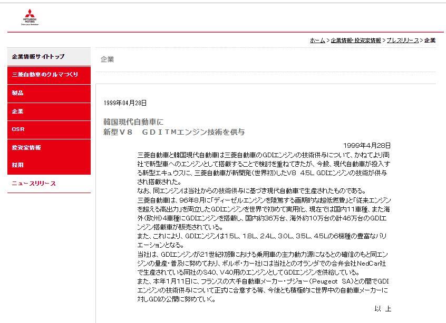Click the date 1999年04月28日
Screen dimensions: 446x323
pos(125,103)
